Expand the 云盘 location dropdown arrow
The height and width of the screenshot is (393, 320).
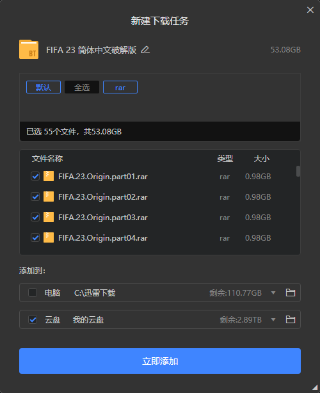(x=273, y=319)
